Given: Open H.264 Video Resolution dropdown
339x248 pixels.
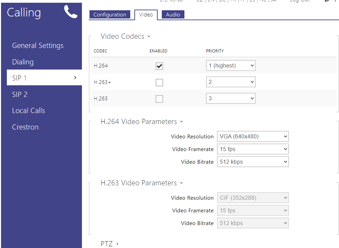Looking at the screenshot, I should 253,136.
